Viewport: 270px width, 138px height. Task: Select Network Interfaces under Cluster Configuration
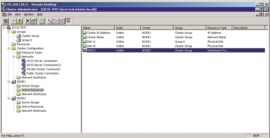click(x=34, y=77)
